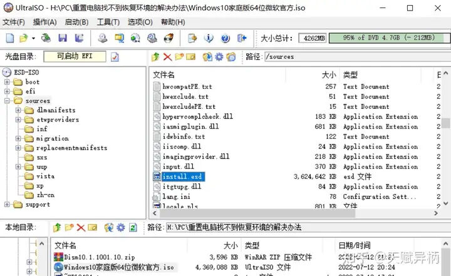This screenshot has height=276, width=451.
Task: Sort disc files by 类型 column header
Action: point(350,75)
